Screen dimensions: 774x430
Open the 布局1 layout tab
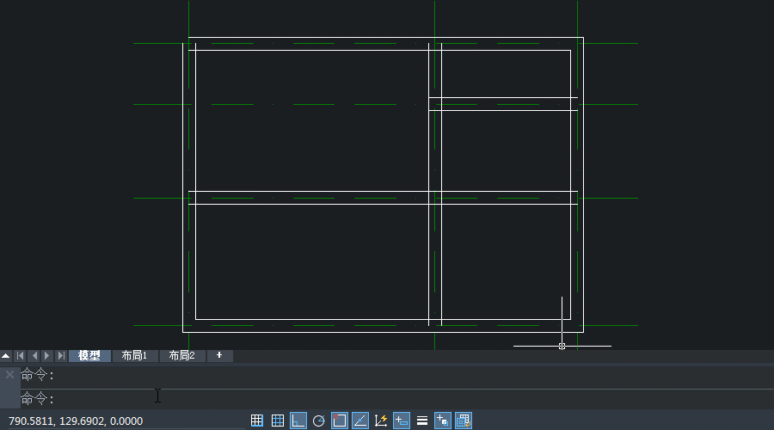(x=135, y=355)
